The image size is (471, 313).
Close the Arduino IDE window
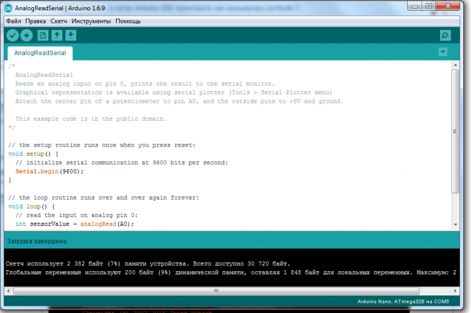tap(448, 6)
